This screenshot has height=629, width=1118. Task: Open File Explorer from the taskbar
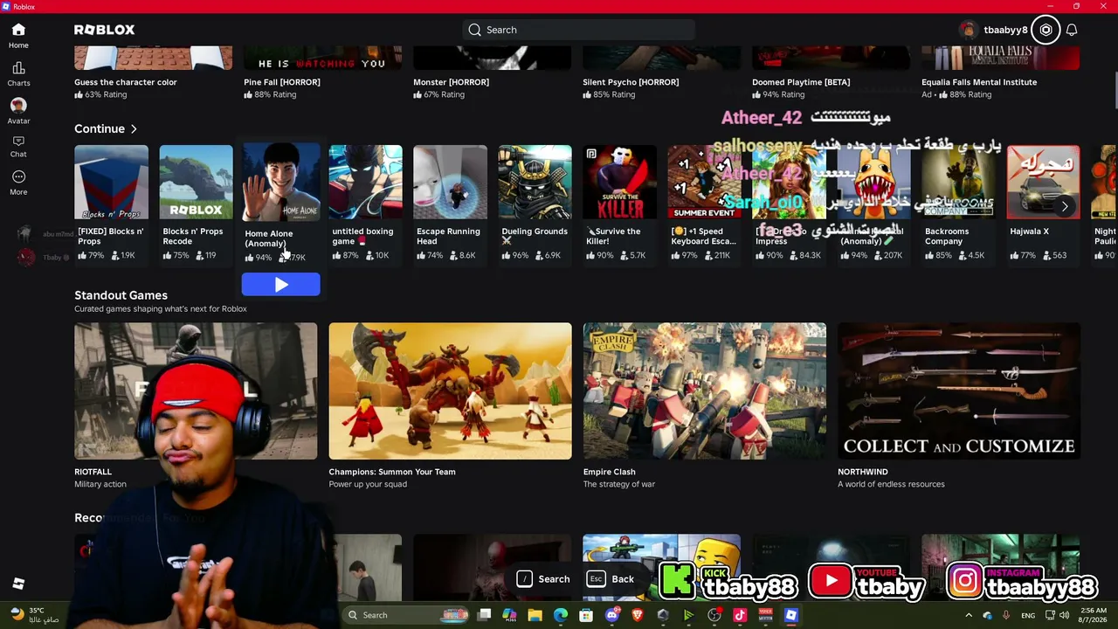pos(535,615)
